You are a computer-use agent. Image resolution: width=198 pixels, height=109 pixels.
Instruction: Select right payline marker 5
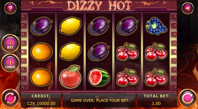(x=174, y=87)
